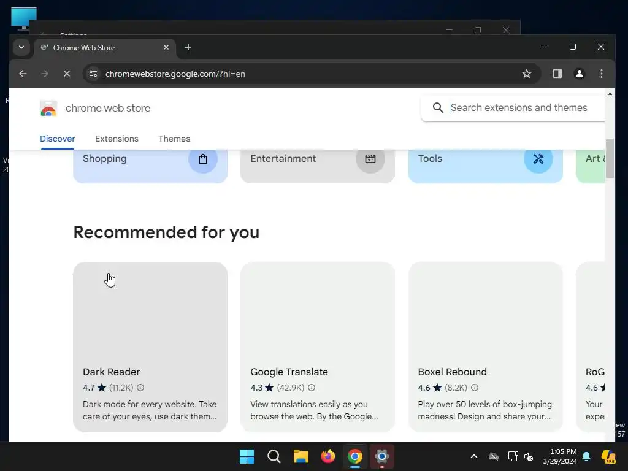Image resolution: width=628 pixels, height=471 pixels.
Task: Click the page vertical scrollbar thumb
Action: tap(610, 158)
